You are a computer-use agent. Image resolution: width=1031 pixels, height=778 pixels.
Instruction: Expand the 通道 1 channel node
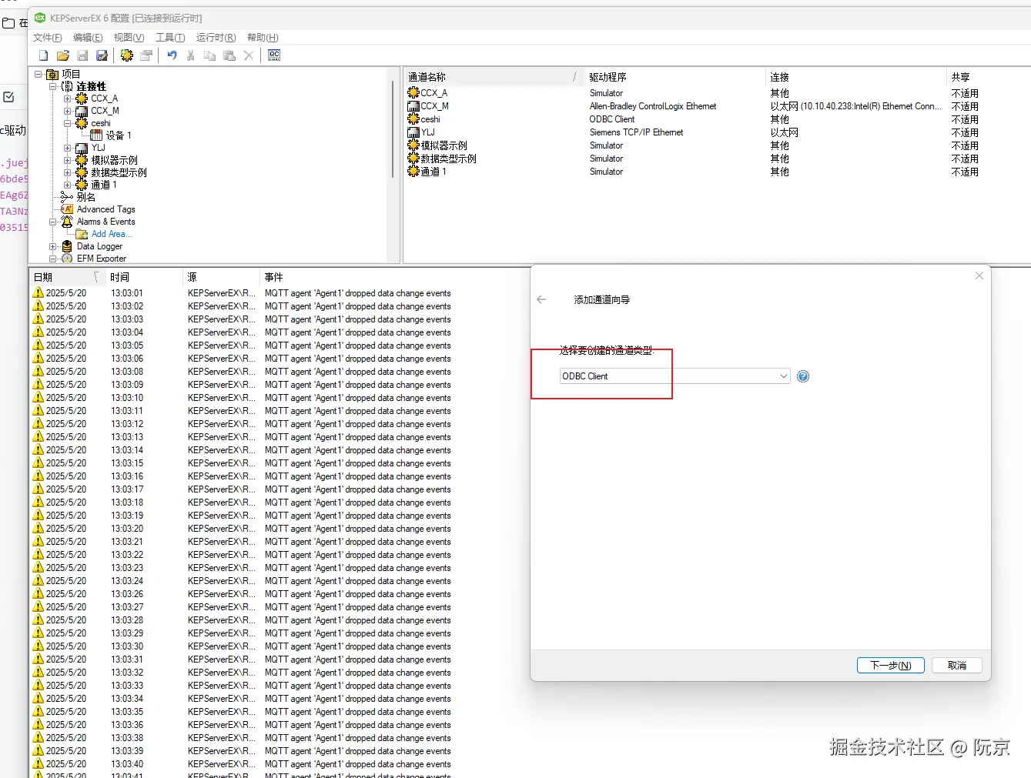click(67, 185)
